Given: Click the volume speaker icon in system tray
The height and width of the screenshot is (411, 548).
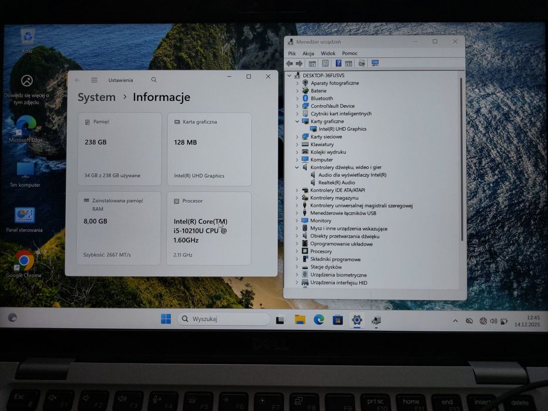Looking at the screenshot, I should click(x=493, y=321).
